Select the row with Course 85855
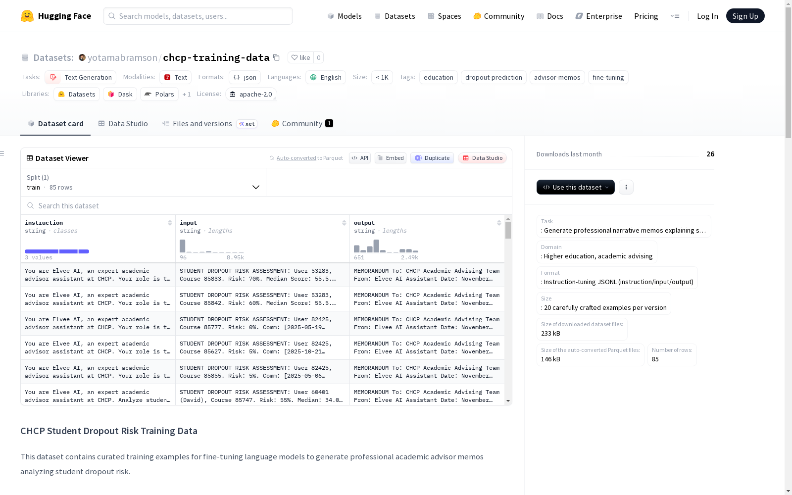 (x=262, y=372)
